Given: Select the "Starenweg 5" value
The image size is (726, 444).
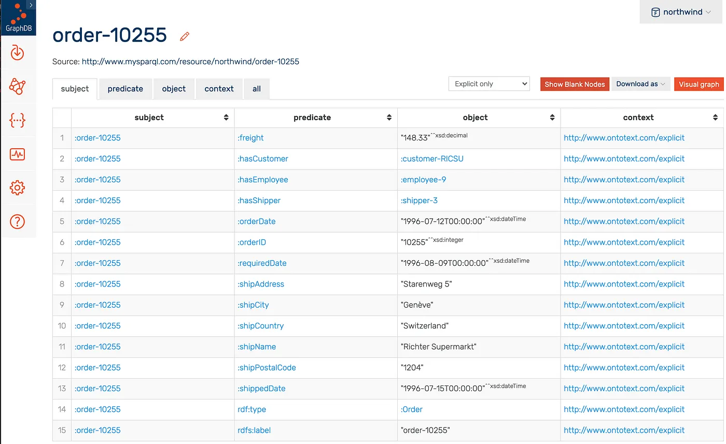Looking at the screenshot, I should point(426,284).
